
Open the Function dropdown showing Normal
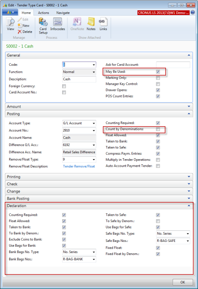(x=79, y=72)
